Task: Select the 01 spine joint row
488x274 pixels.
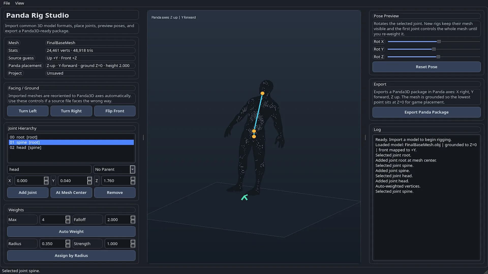Action: 71,142
